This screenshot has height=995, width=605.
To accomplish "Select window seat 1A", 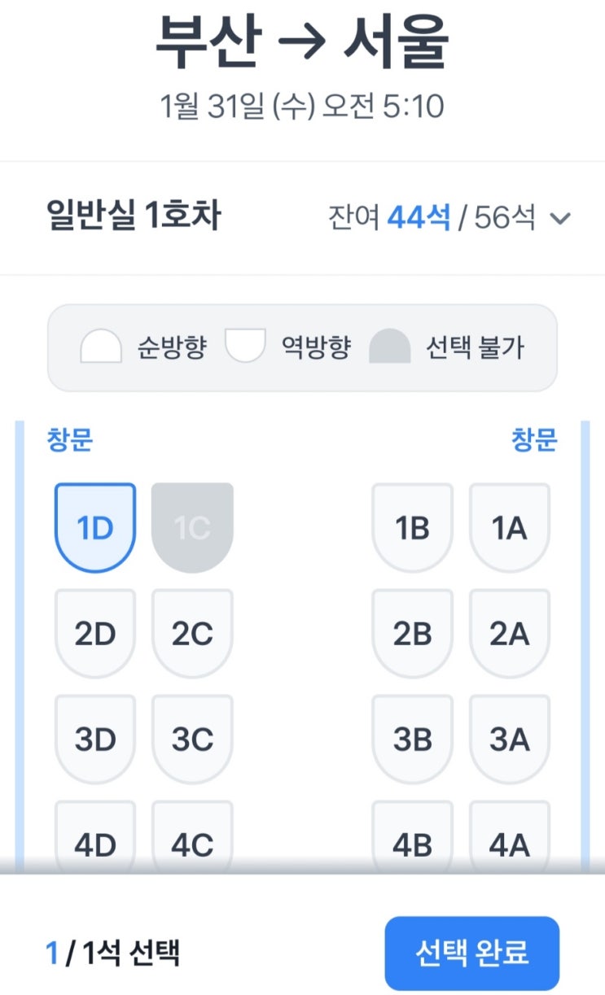I will click(510, 528).
